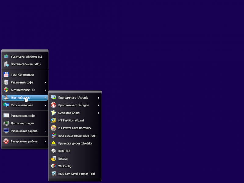Select the Распаковать софт entry
Viewport: 244px width, 183px height.
click(25, 116)
